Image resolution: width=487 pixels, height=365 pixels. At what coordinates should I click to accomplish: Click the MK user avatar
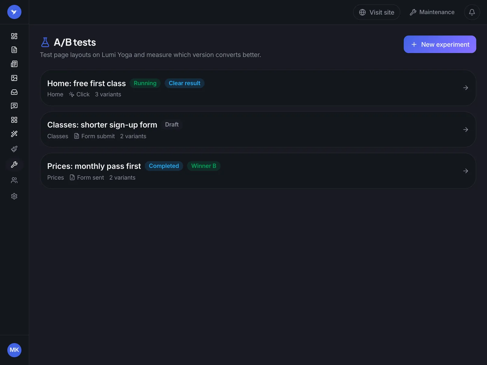tap(14, 350)
